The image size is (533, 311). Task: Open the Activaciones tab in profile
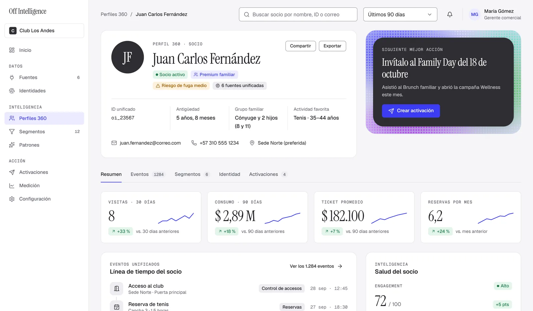(268, 174)
